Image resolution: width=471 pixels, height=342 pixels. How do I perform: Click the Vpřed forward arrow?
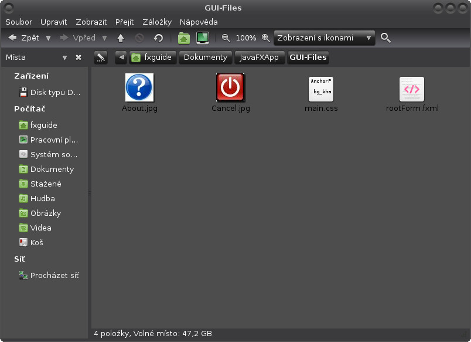pyautogui.click(x=77, y=38)
